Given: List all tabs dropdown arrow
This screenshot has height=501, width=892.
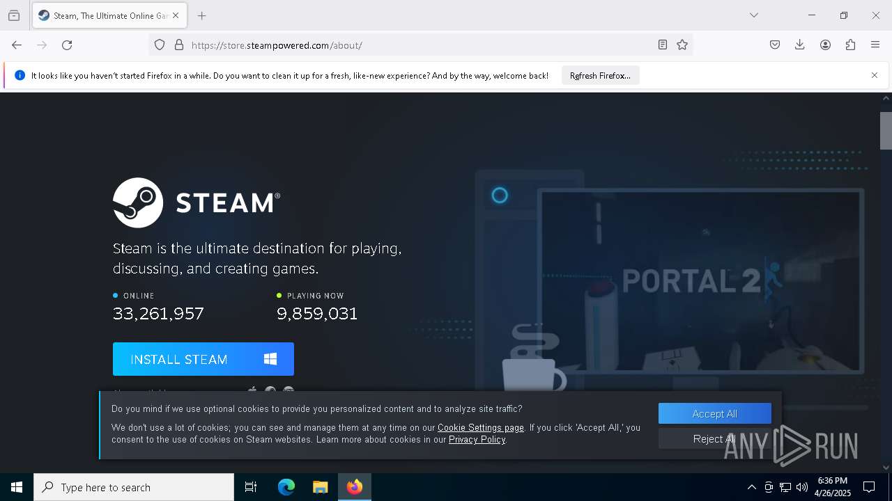Looking at the screenshot, I should pyautogui.click(x=753, y=15).
